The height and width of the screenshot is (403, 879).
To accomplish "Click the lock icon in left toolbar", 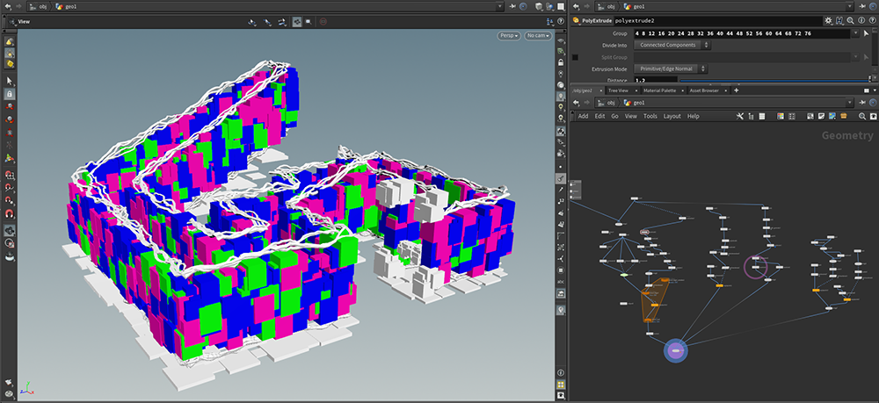I will 10,93.
